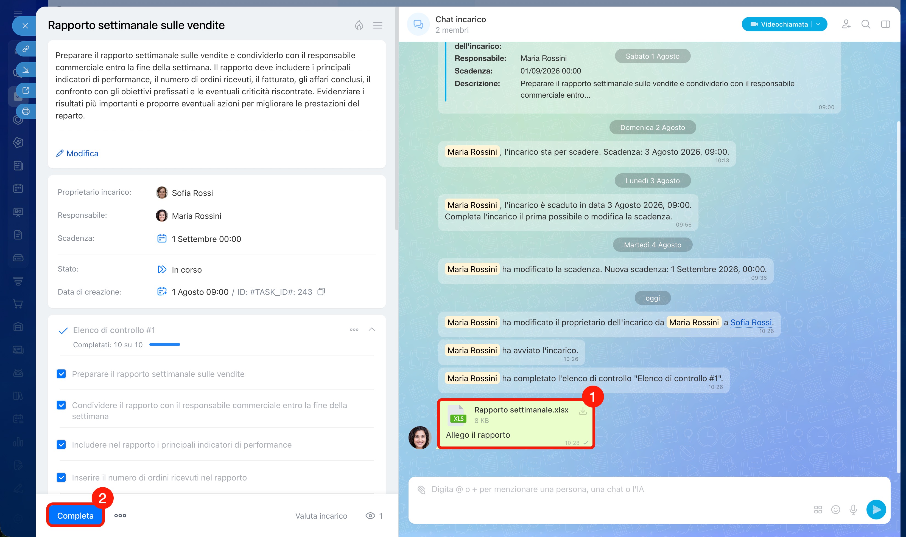
Task: Record a voice message with microphone
Action: click(x=853, y=510)
